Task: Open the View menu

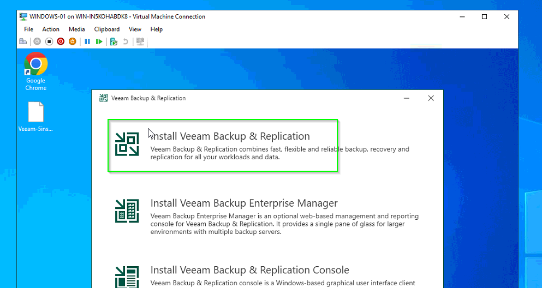Action: [x=135, y=29]
